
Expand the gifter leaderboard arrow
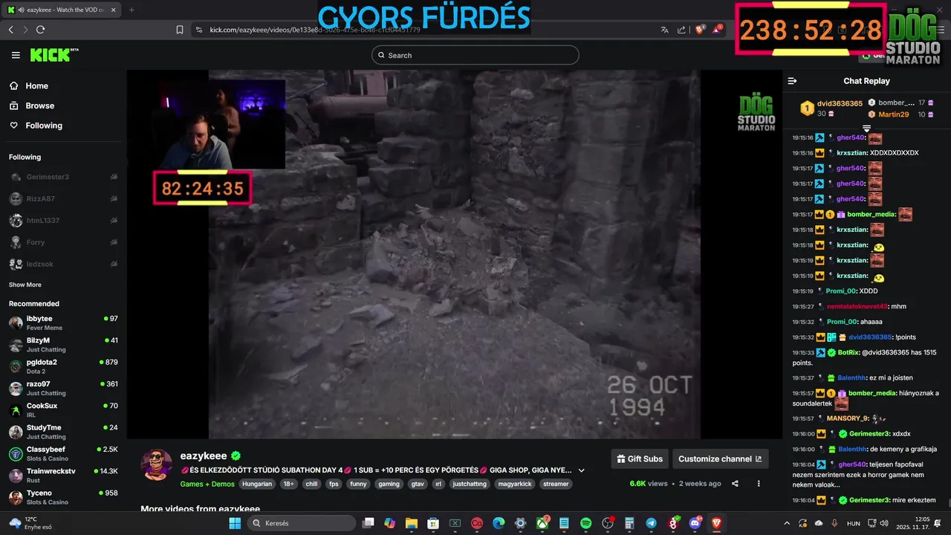(x=866, y=129)
